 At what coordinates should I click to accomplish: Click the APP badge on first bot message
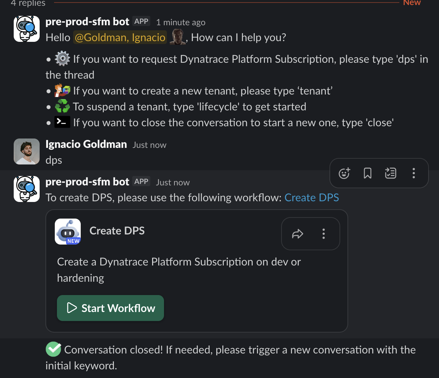tap(141, 21)
